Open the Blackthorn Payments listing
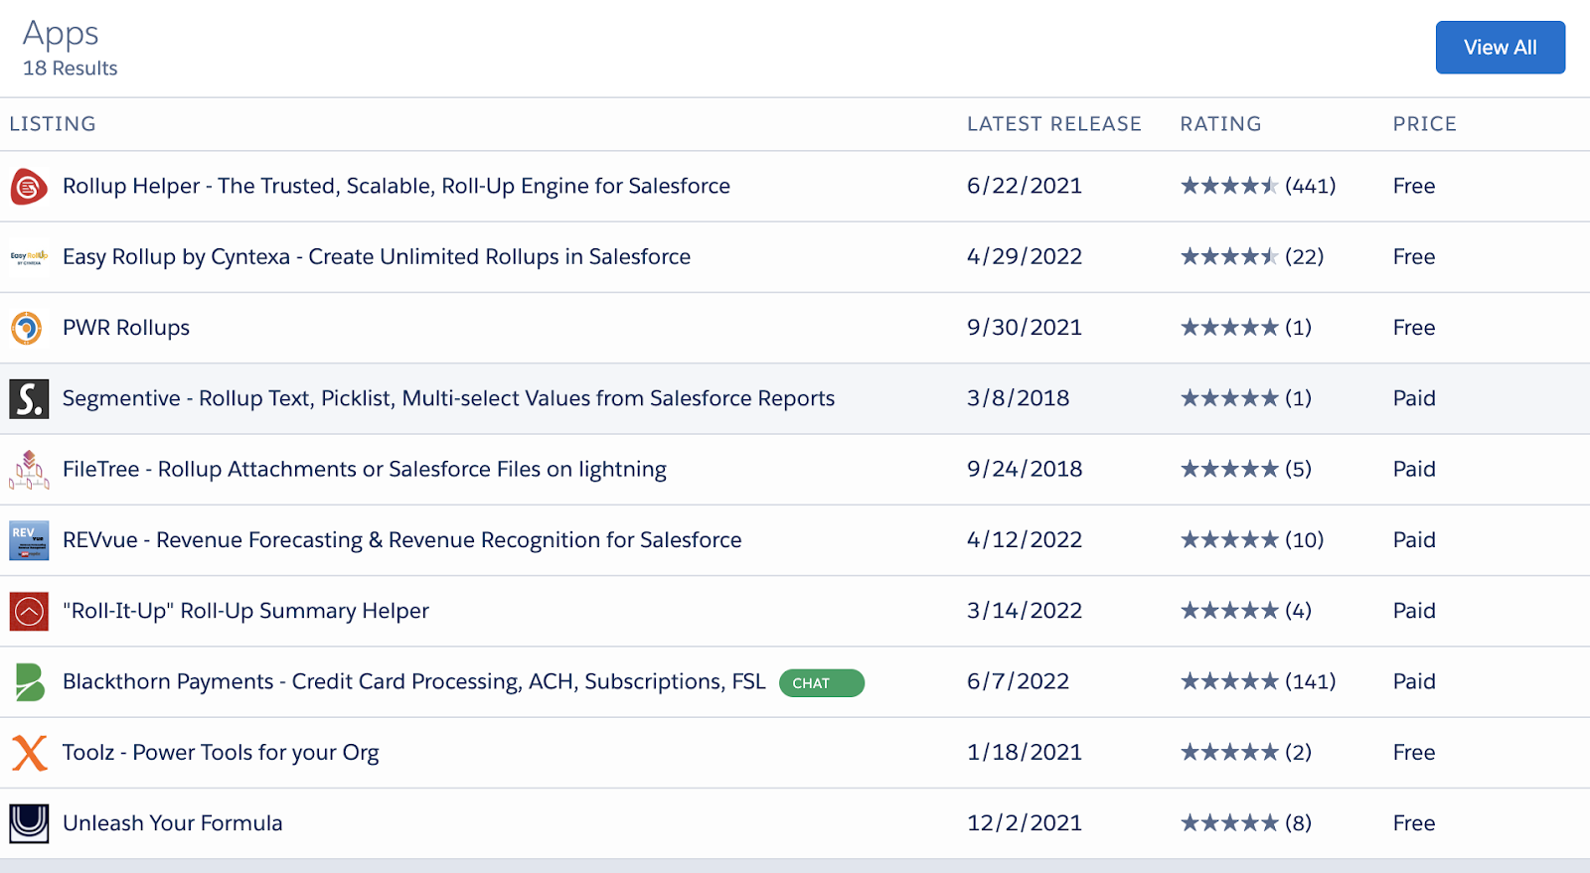This screenshot has width=1590, height=873. [414, 682]
